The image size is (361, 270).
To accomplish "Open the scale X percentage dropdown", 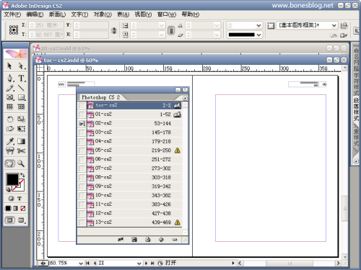I will click(x=162, y=25).
